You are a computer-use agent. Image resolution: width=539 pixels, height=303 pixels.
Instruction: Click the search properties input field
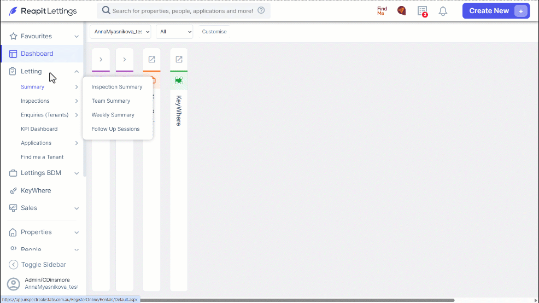183,10
